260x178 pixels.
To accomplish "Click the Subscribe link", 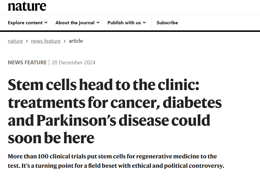I will pos(167,23).
